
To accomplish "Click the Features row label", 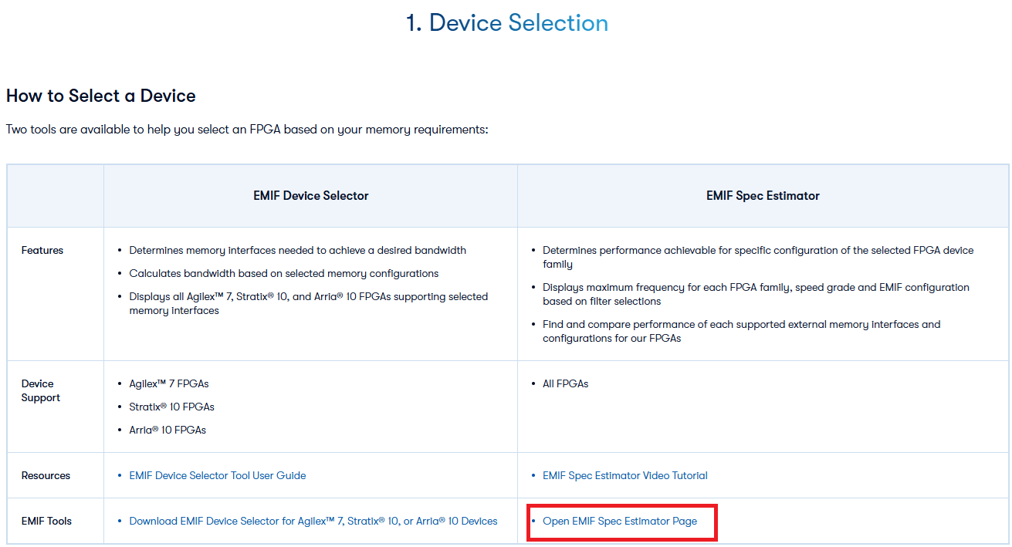I will point(42,251).
